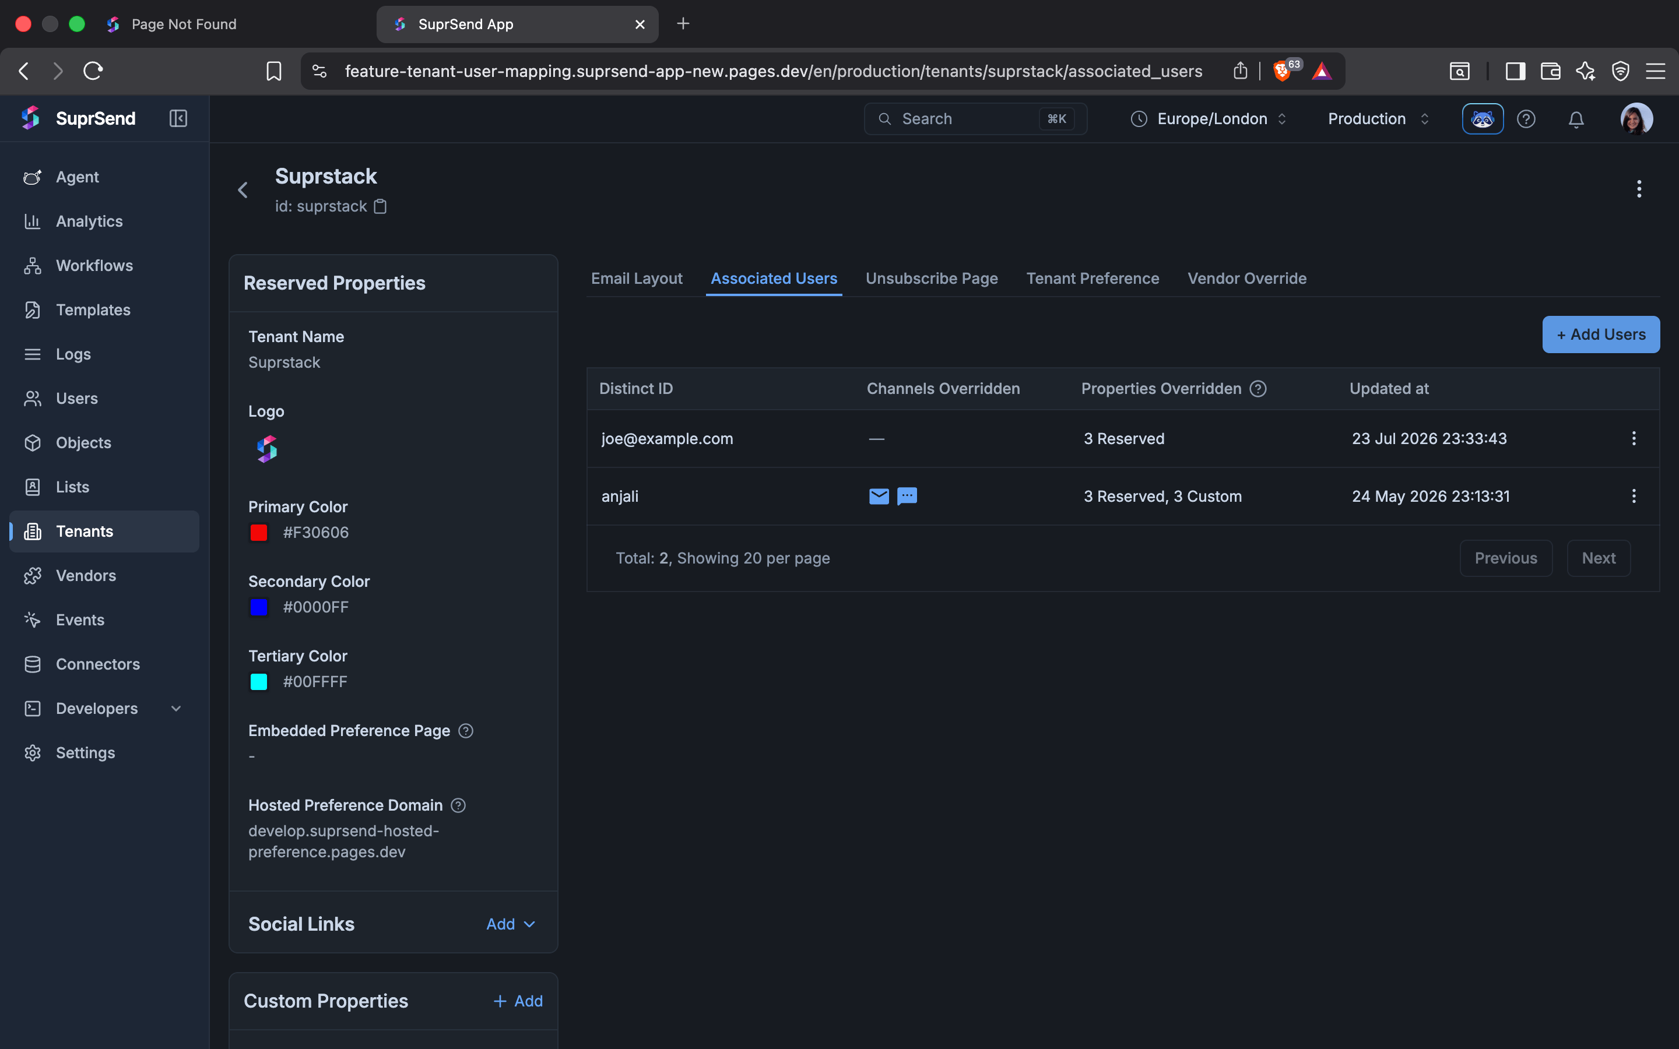
Task: Open Users page
Action: pos(104,399)
